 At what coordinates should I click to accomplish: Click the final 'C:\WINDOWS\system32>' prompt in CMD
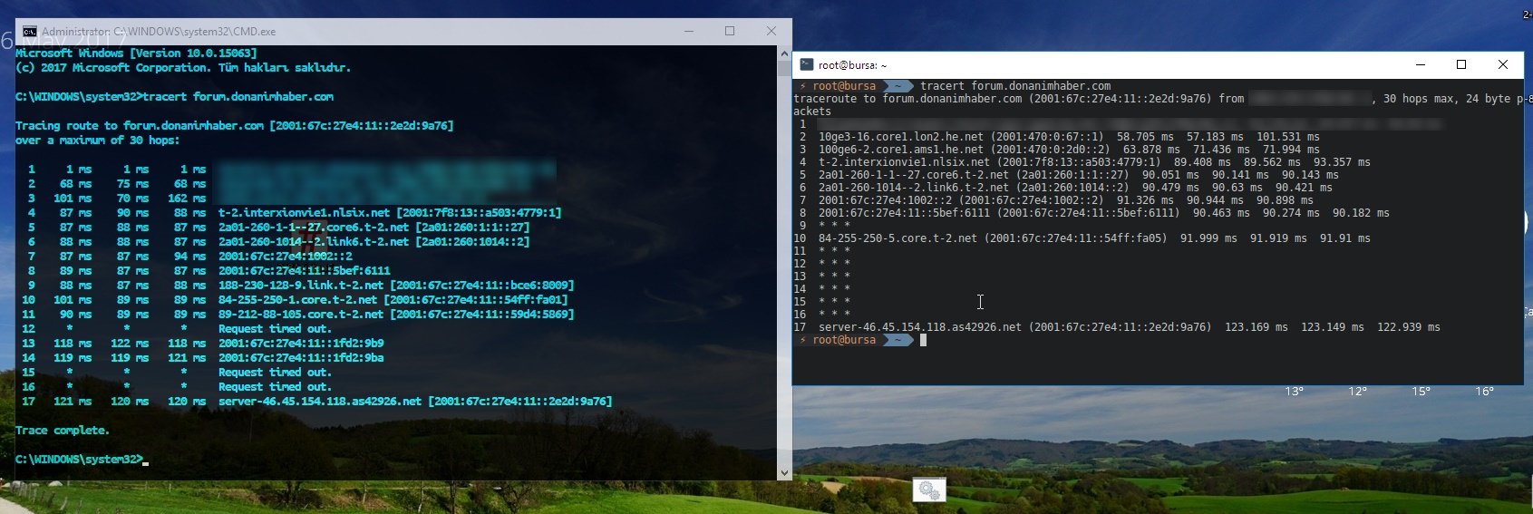79,460
